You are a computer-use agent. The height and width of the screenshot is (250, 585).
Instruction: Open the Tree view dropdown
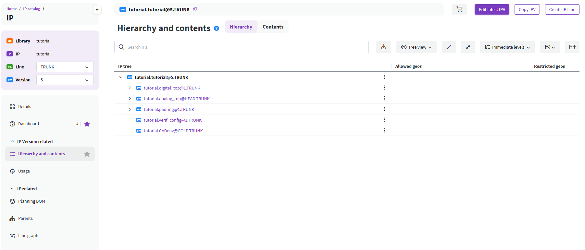[416, 47]
